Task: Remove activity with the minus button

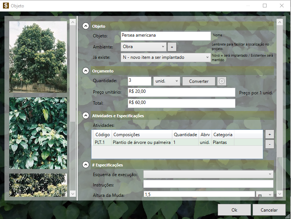Action: (x=270, y=144)
